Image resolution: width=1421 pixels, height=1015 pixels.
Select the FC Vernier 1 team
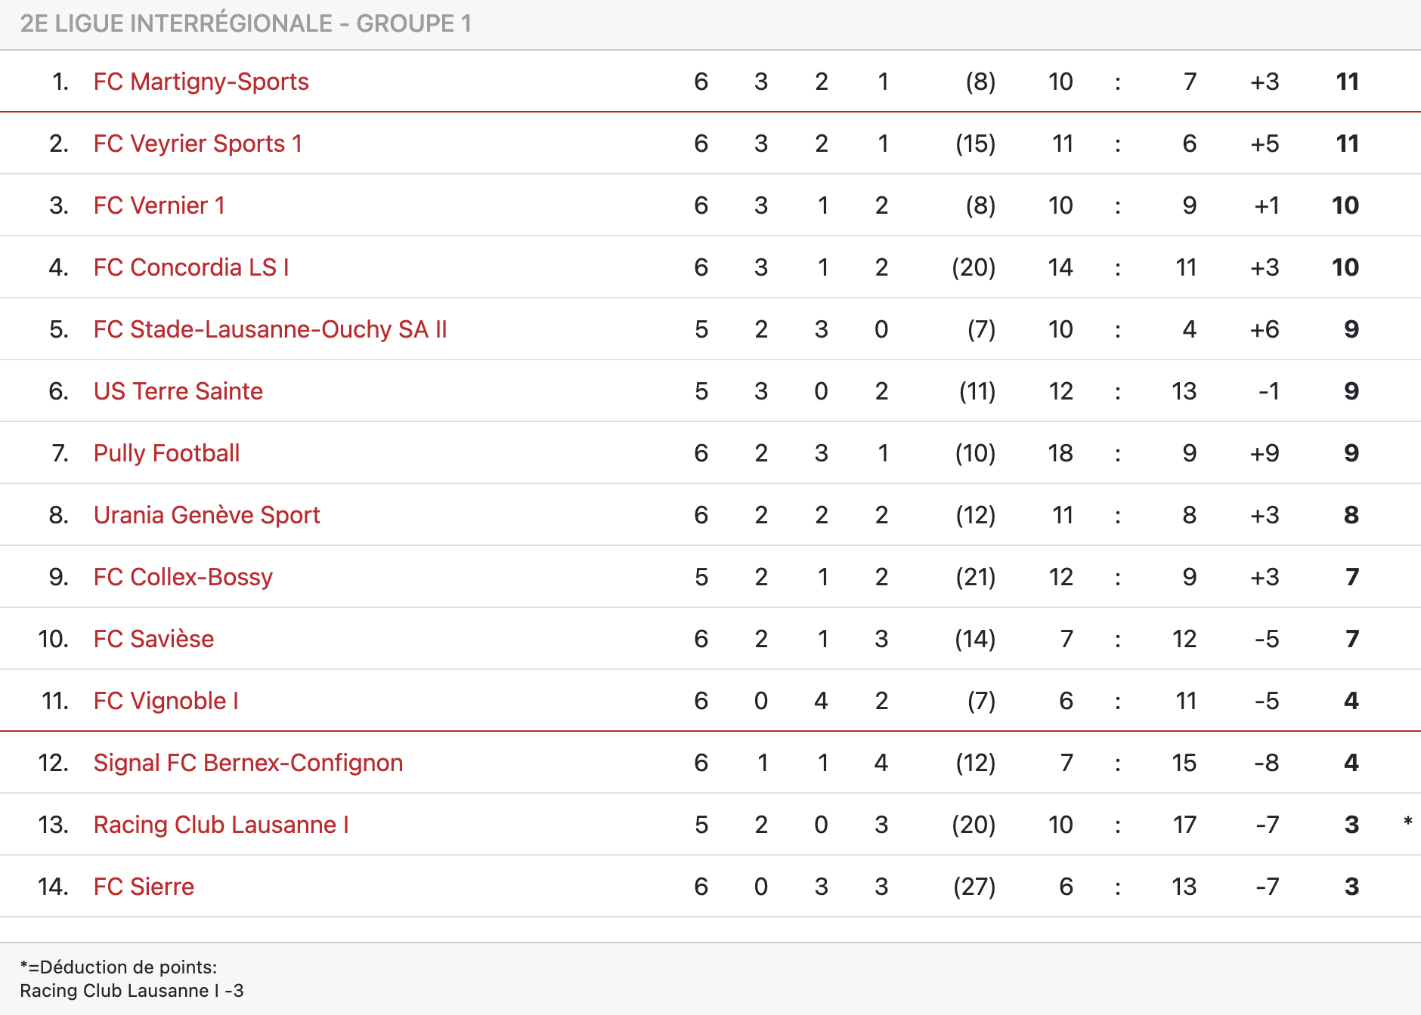[159, 205]
